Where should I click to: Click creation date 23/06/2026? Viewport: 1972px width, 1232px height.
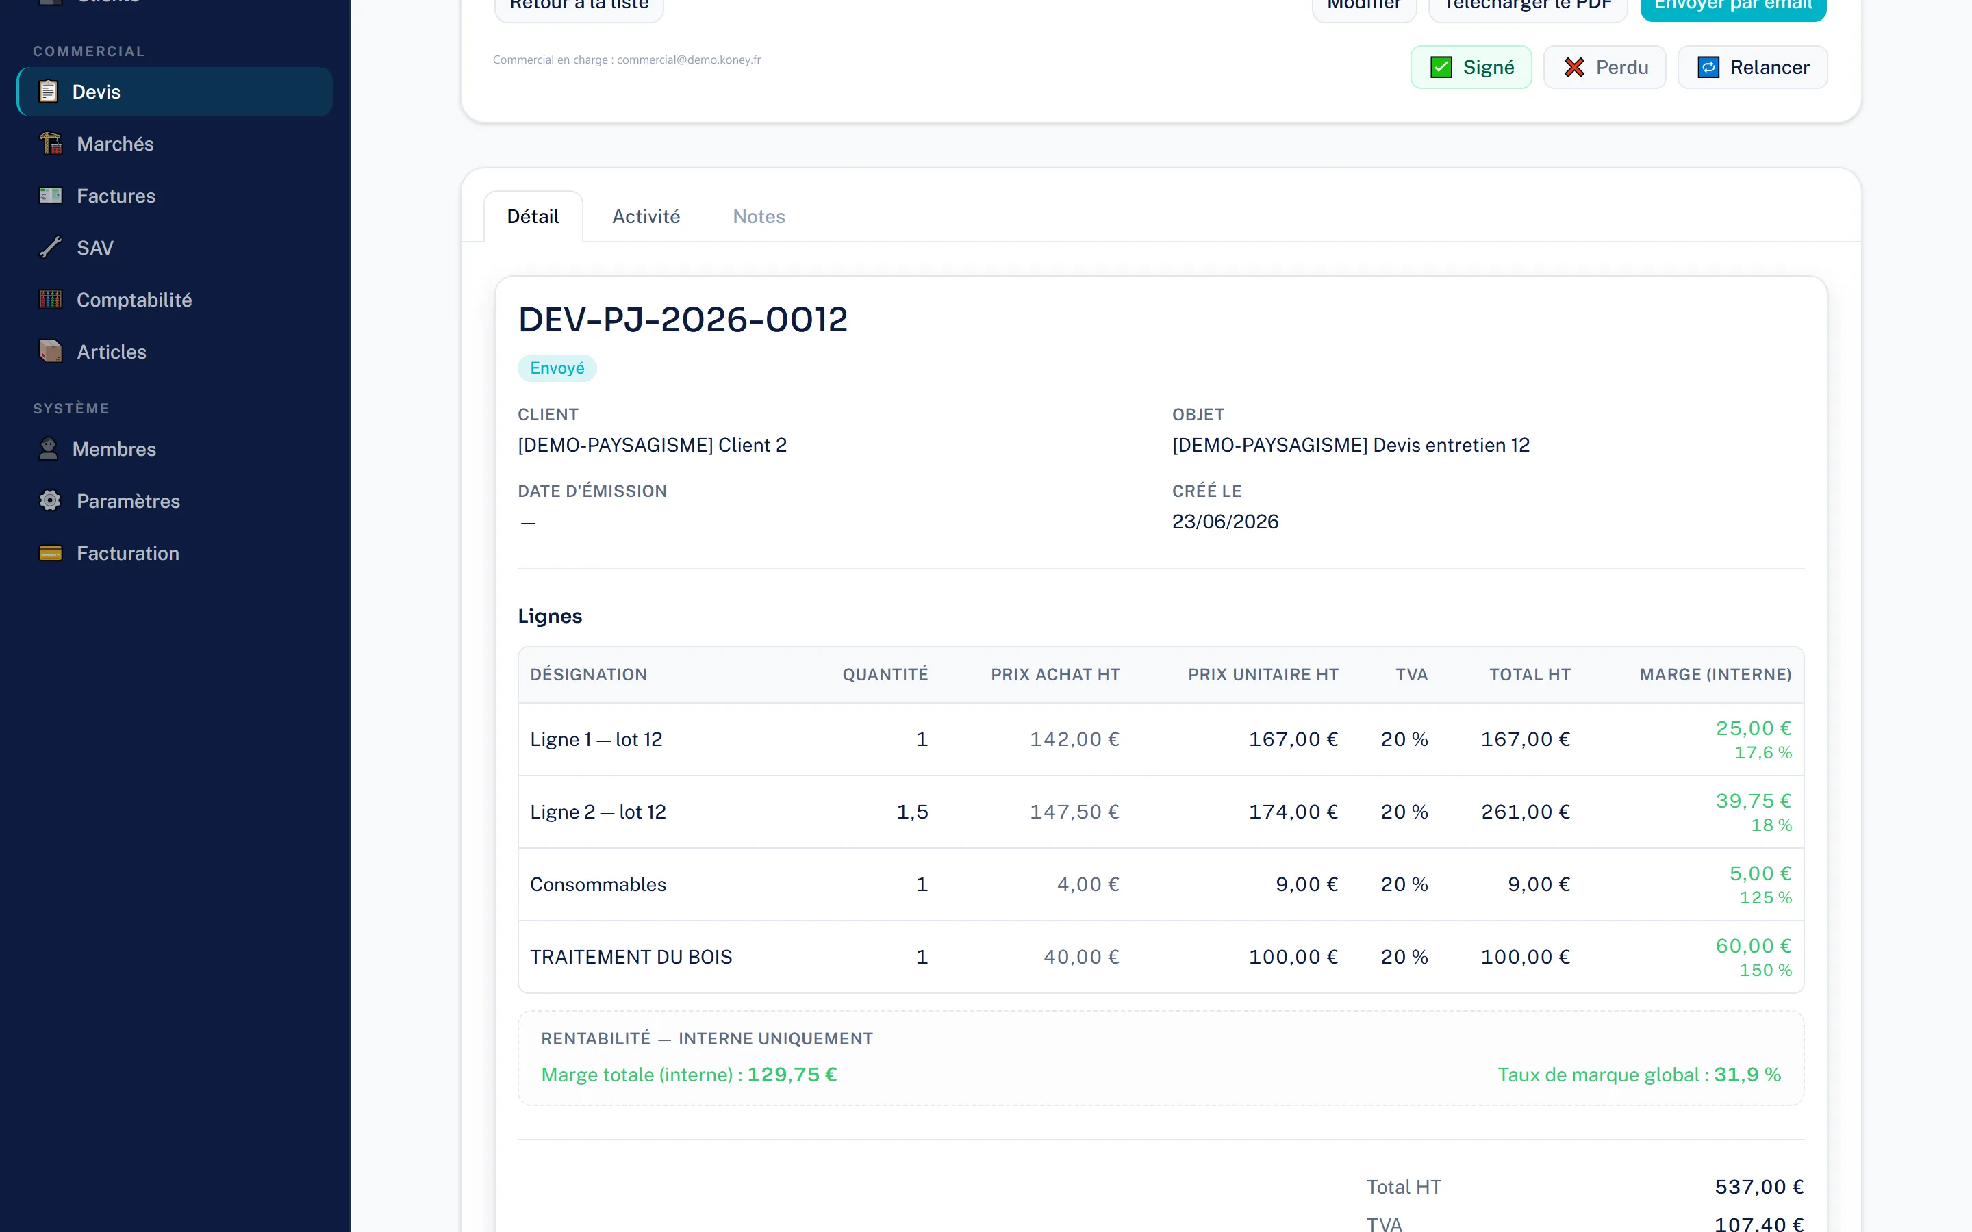tap(1226, 522)
